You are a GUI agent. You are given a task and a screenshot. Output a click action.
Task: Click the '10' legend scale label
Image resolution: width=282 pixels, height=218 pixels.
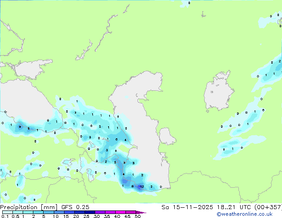point(56,216)
